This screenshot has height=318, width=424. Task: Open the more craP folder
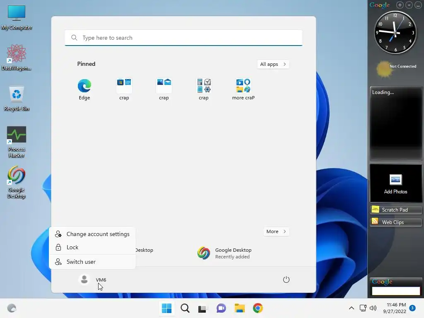pos(243,89)
